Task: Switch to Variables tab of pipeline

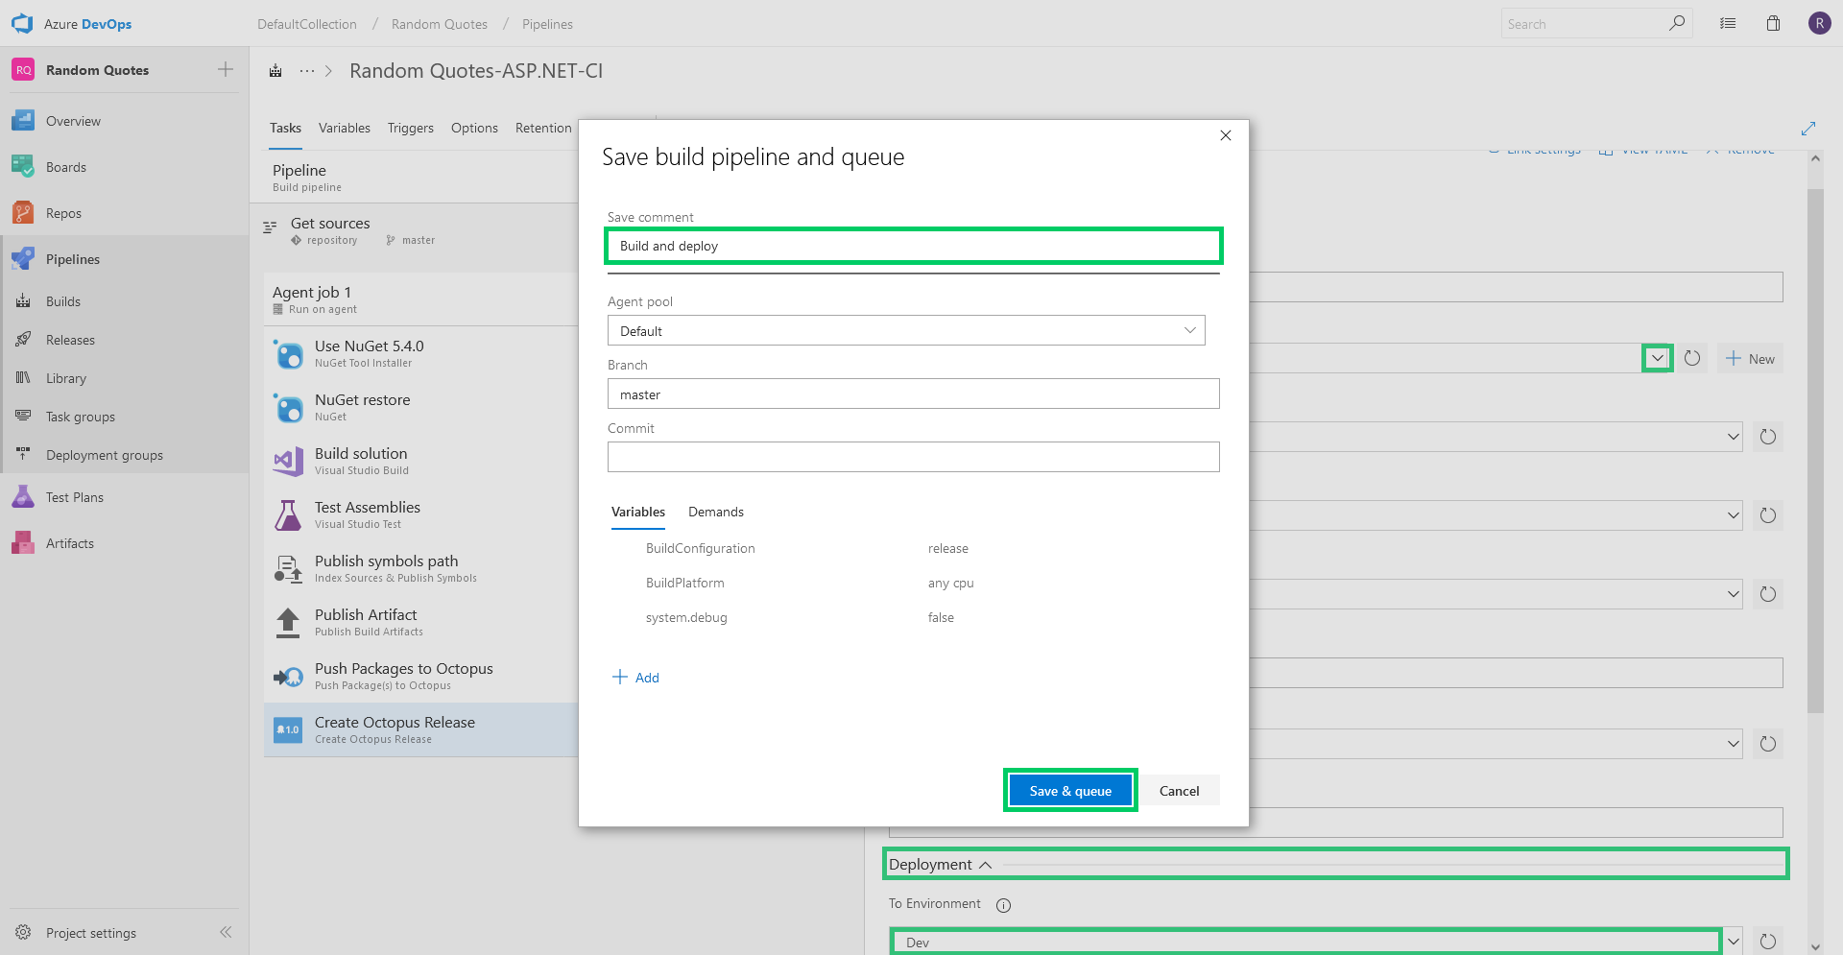Action: [x=345, y=128]
